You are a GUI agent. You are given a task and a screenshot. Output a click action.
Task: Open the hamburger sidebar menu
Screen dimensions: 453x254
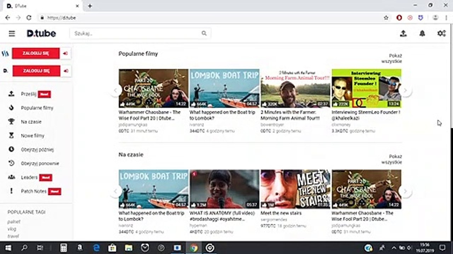point(12,34)
